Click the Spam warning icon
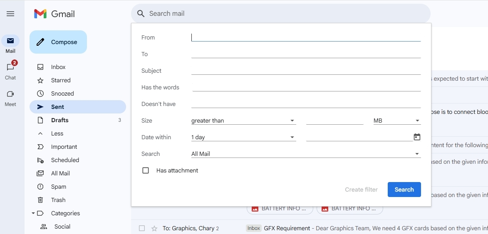Image resolution: width=488 pixels, height=234 pixels. click(40, 187)
